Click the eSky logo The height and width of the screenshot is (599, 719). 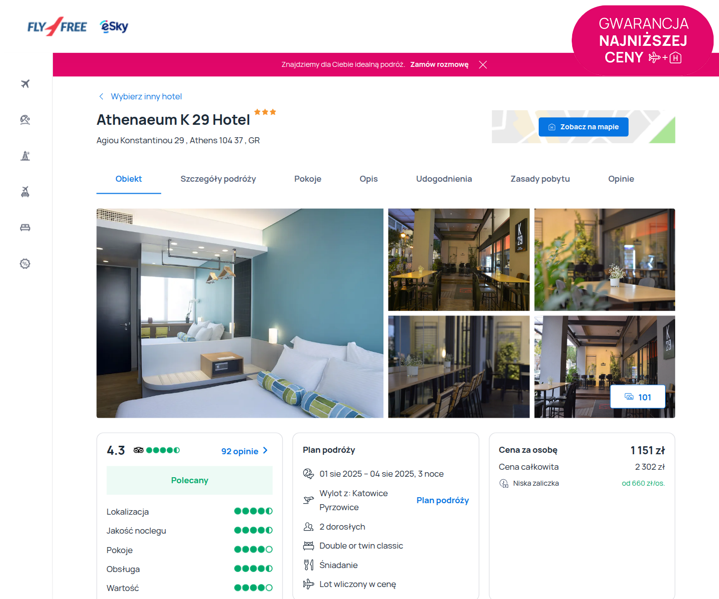coord(114,26)
